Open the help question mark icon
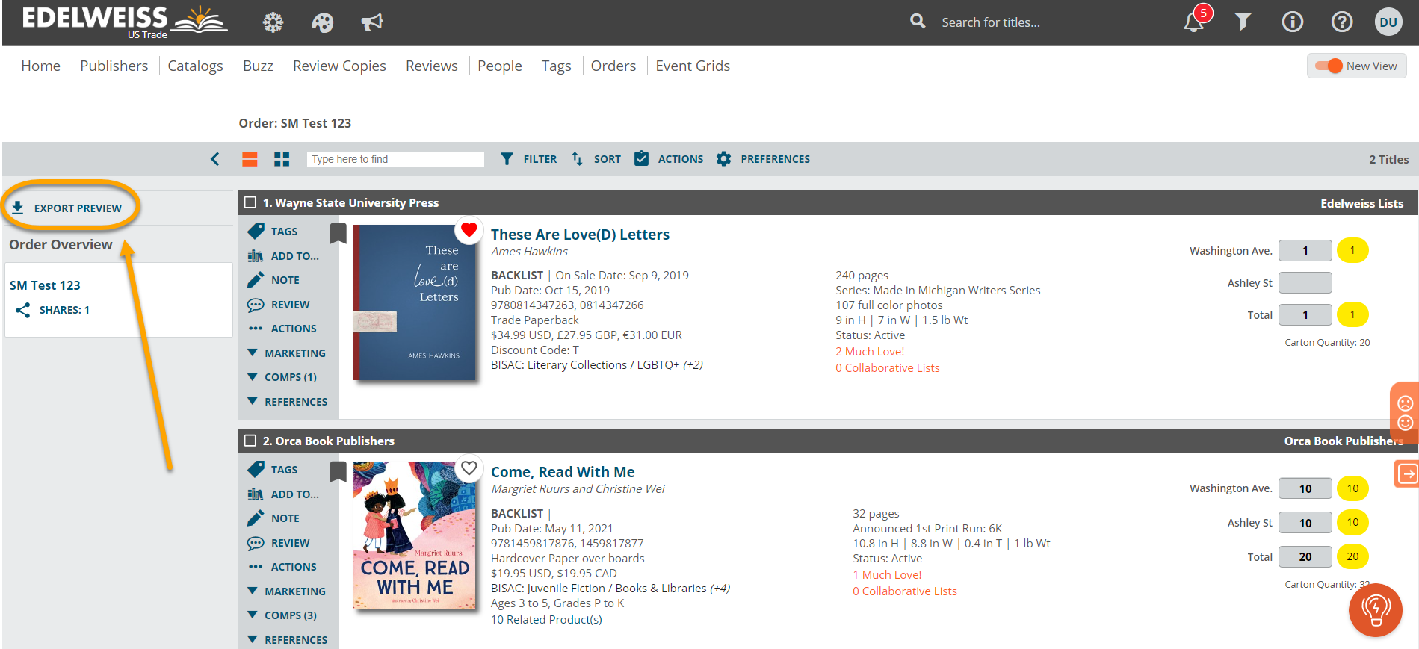The width and height of the screenshot is (1419, 649). [x=1342, y=22]
